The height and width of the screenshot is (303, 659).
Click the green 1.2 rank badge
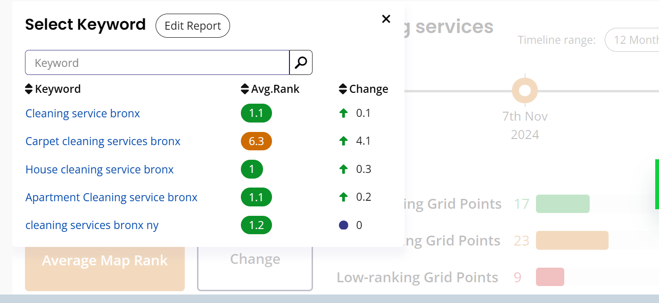coord(256,225)
